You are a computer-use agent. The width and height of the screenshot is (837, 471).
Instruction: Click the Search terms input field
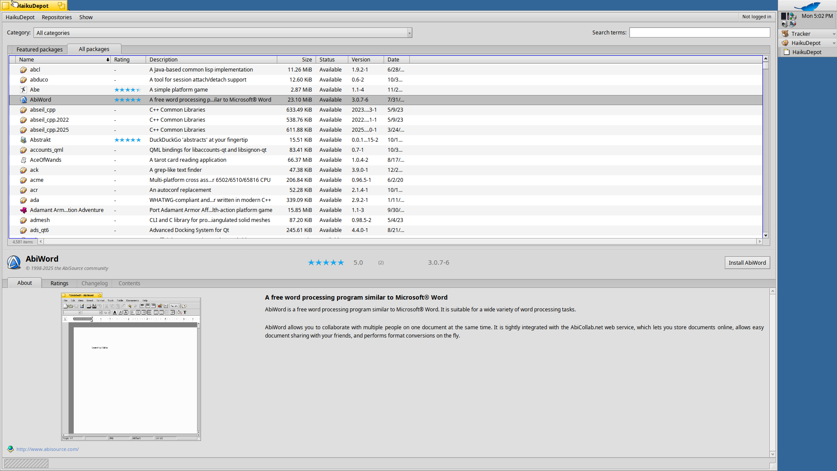700,33
